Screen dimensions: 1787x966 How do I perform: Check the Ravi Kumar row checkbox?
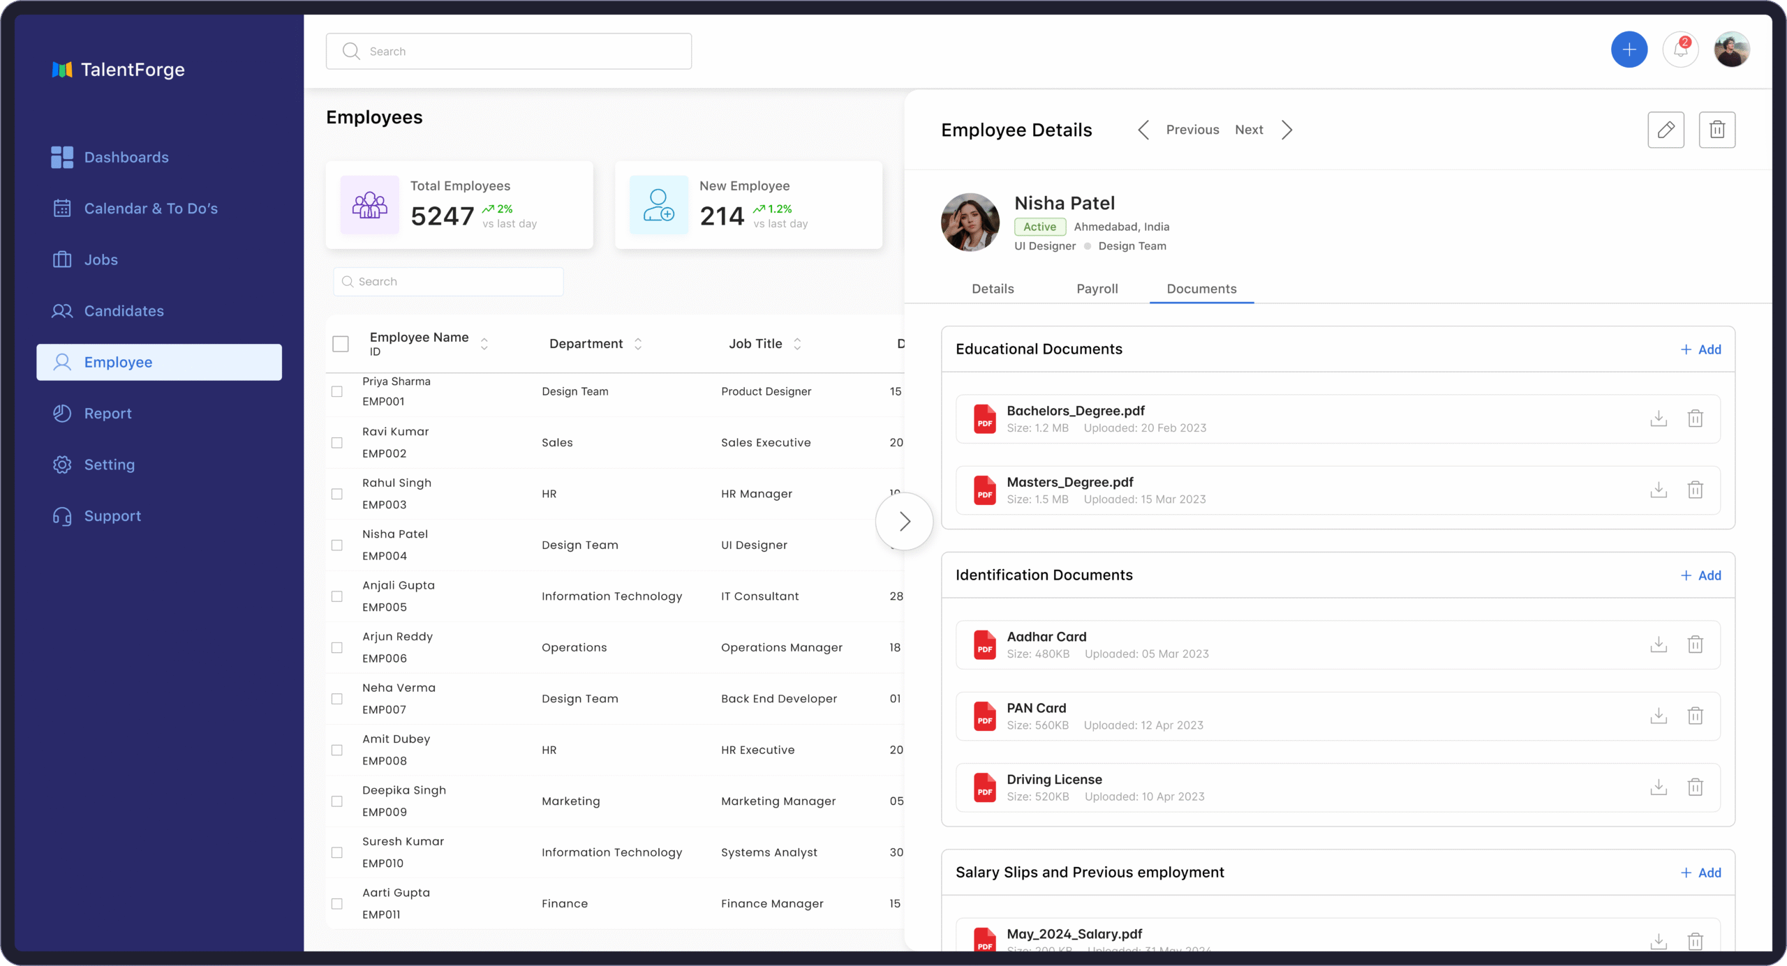click(337, 443)
